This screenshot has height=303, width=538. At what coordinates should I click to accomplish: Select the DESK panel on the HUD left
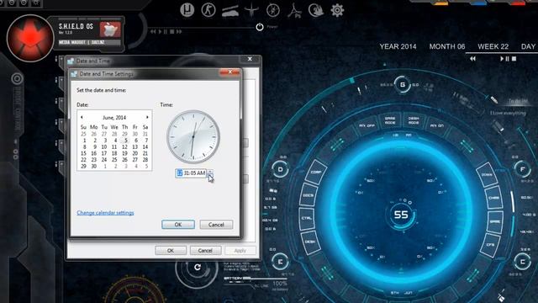click(310, 242)
